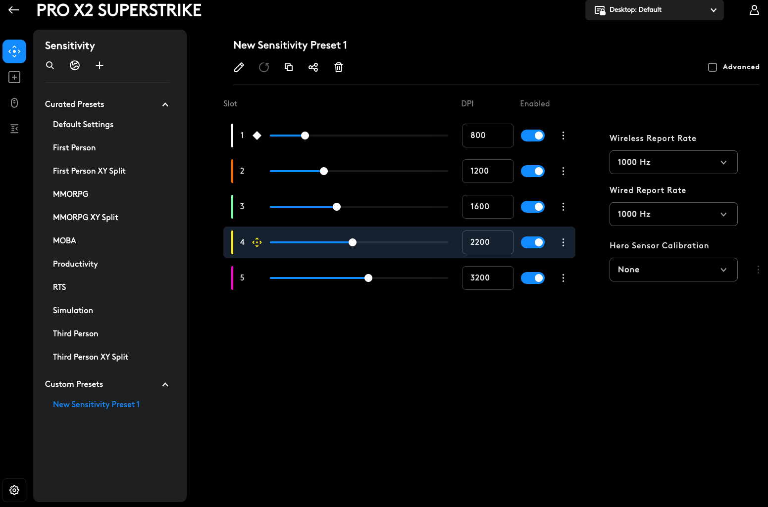Disable the slot 1 enabled toggle
This screenshot has width=768, height=507.
coord(533,136)
